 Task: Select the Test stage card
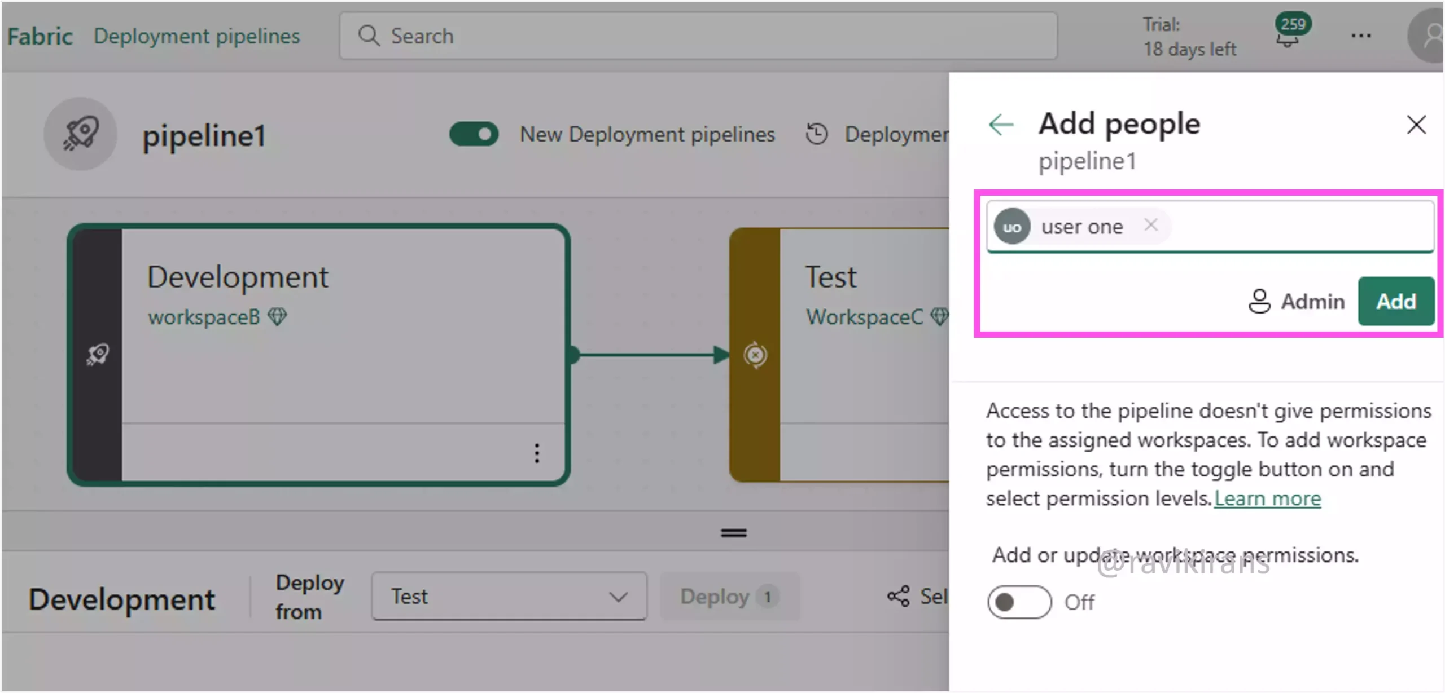pyautogui.click(x=839, y=355)
